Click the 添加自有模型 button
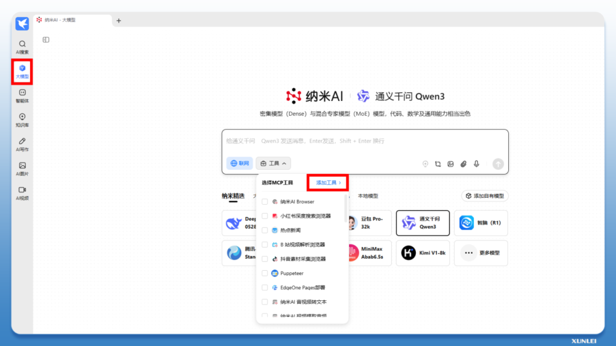Screen dimensions: 616x346 [x=484, y=196]
